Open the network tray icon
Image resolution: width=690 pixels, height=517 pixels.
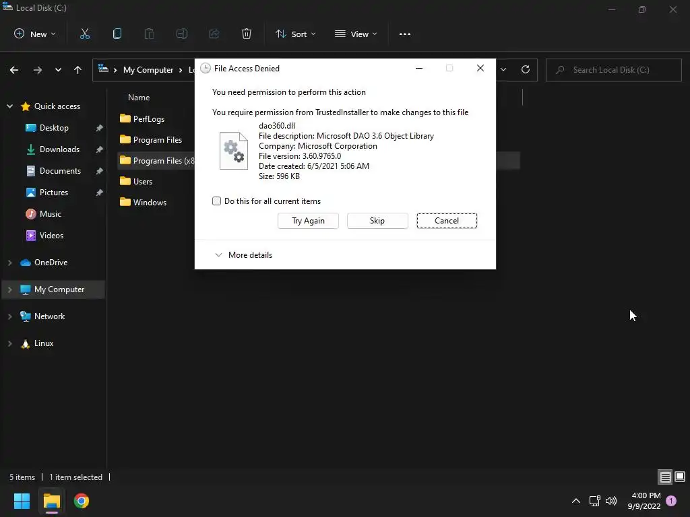(594, 501)
